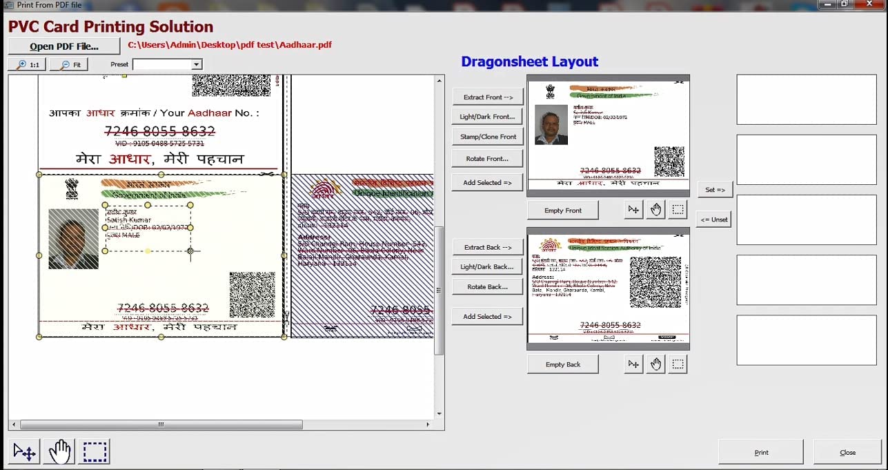
Task: Click Extract Back button
Action: 488,247
